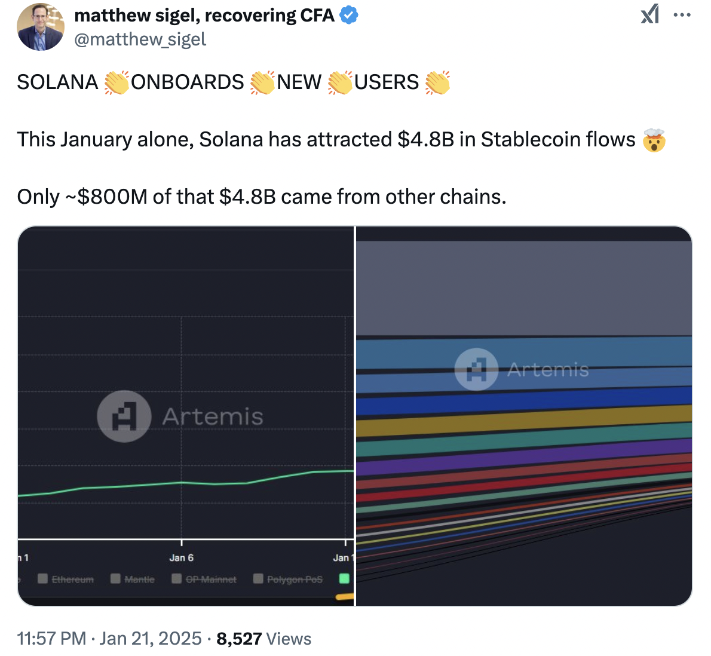Toggle the Ethereum legend checkbox
Screen dimensions: 711x656
[x=43, y=578]
